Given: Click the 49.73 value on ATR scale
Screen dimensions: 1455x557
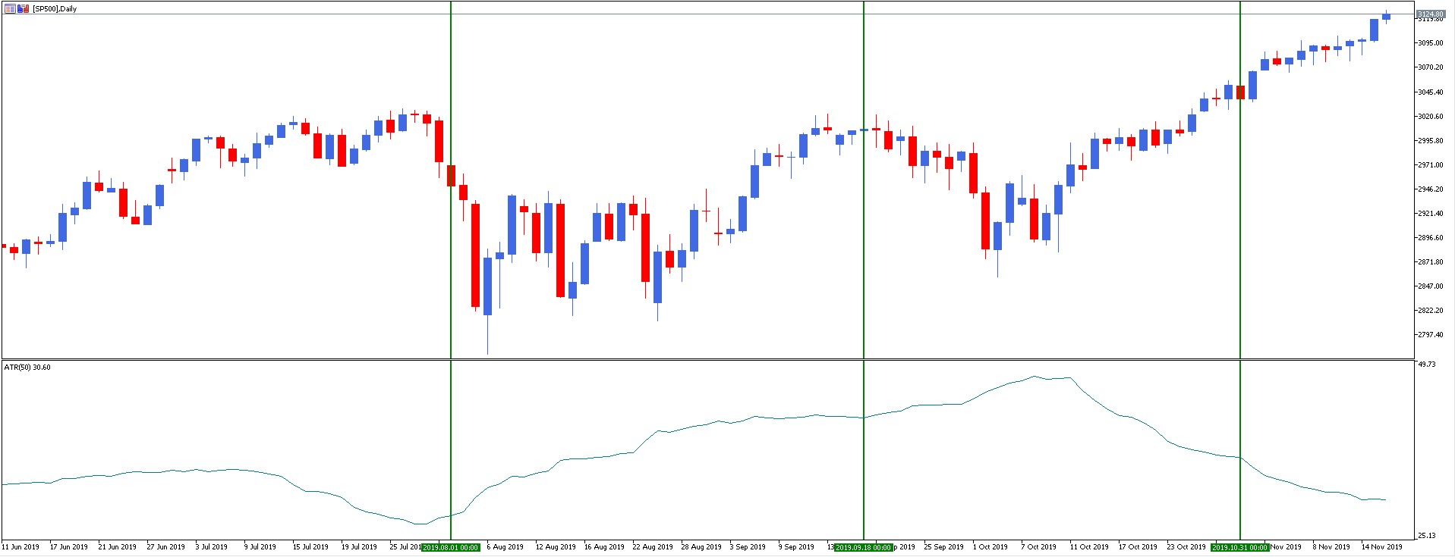Looking at the screenshot, I should pyautogui.click(x=1427, y=365).
